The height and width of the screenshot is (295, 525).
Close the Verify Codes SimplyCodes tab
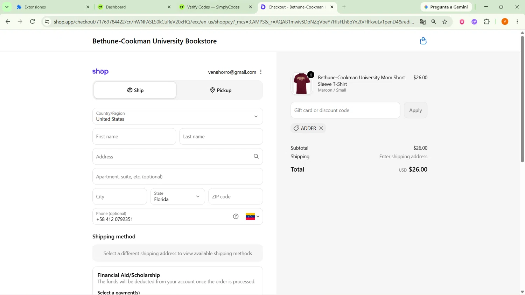(251, 7)
